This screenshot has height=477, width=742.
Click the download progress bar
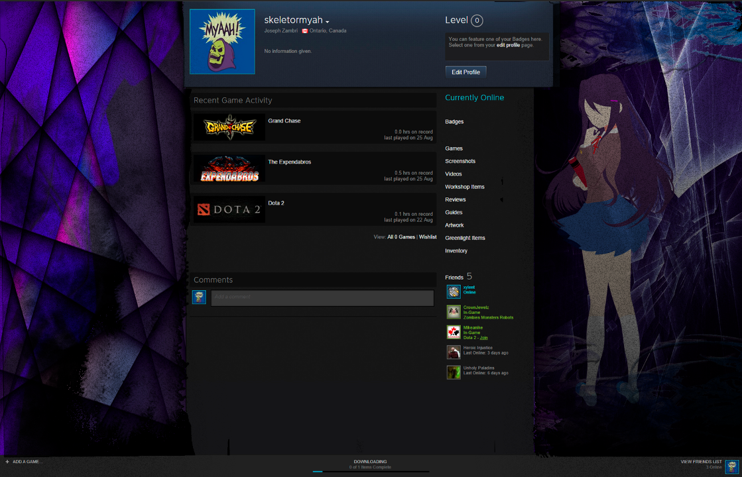tap(371, 471)
